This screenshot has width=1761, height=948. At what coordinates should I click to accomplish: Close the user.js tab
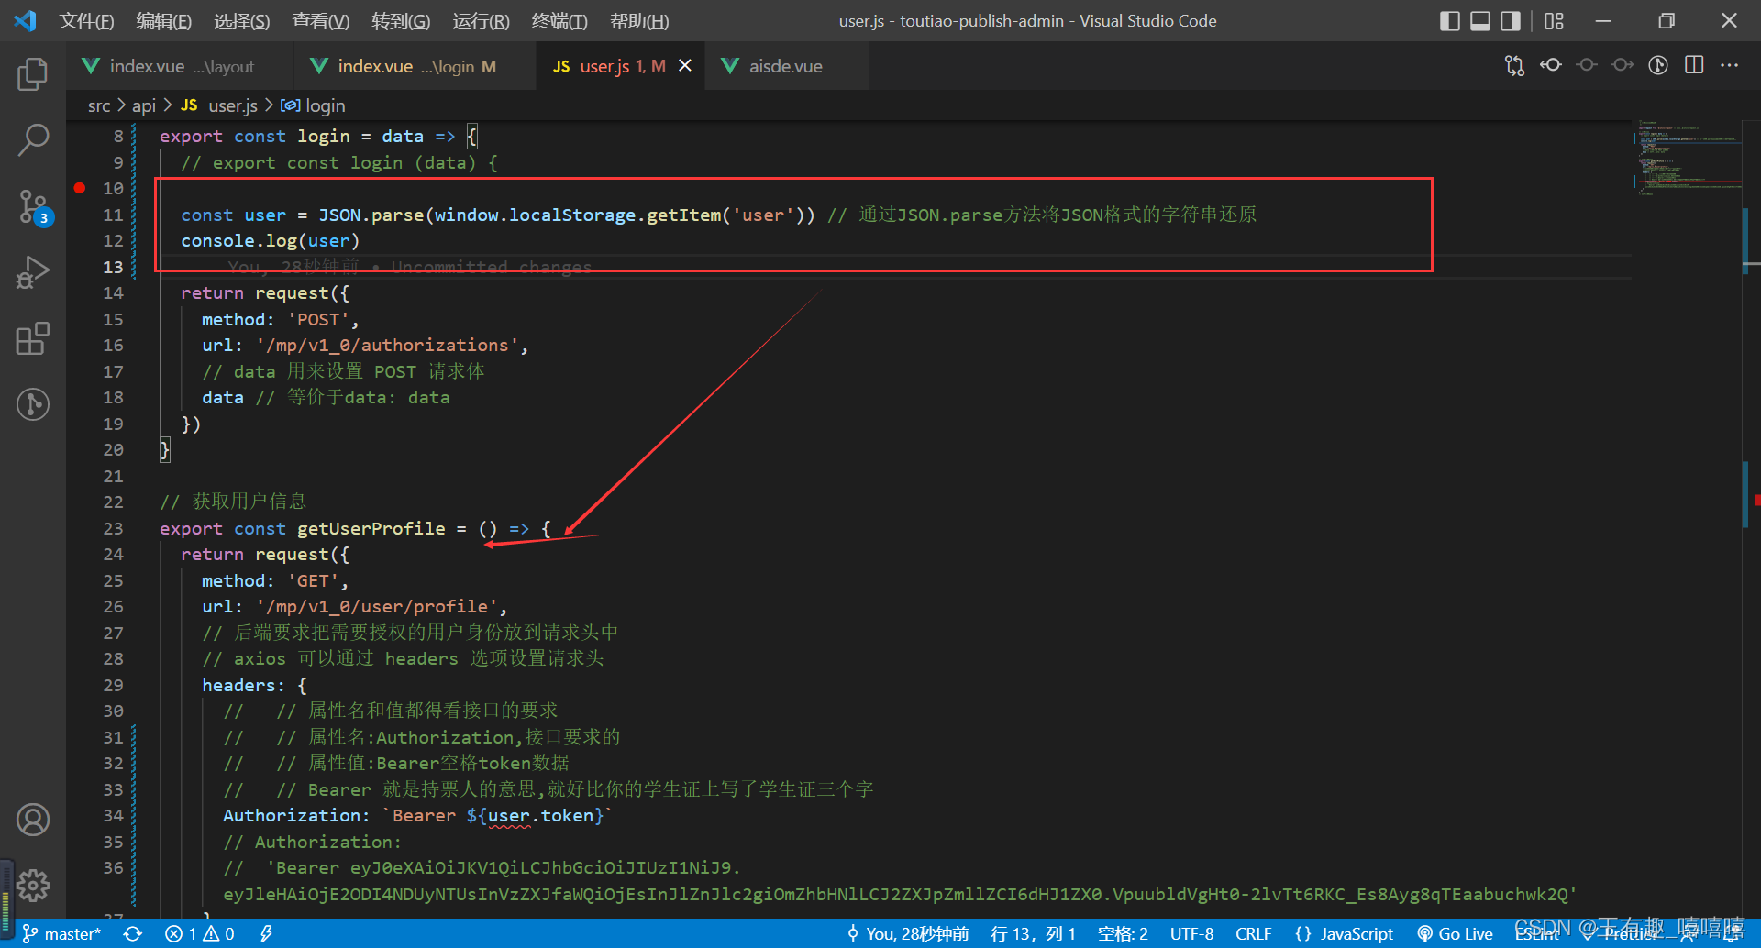click(x=685, y=66)
